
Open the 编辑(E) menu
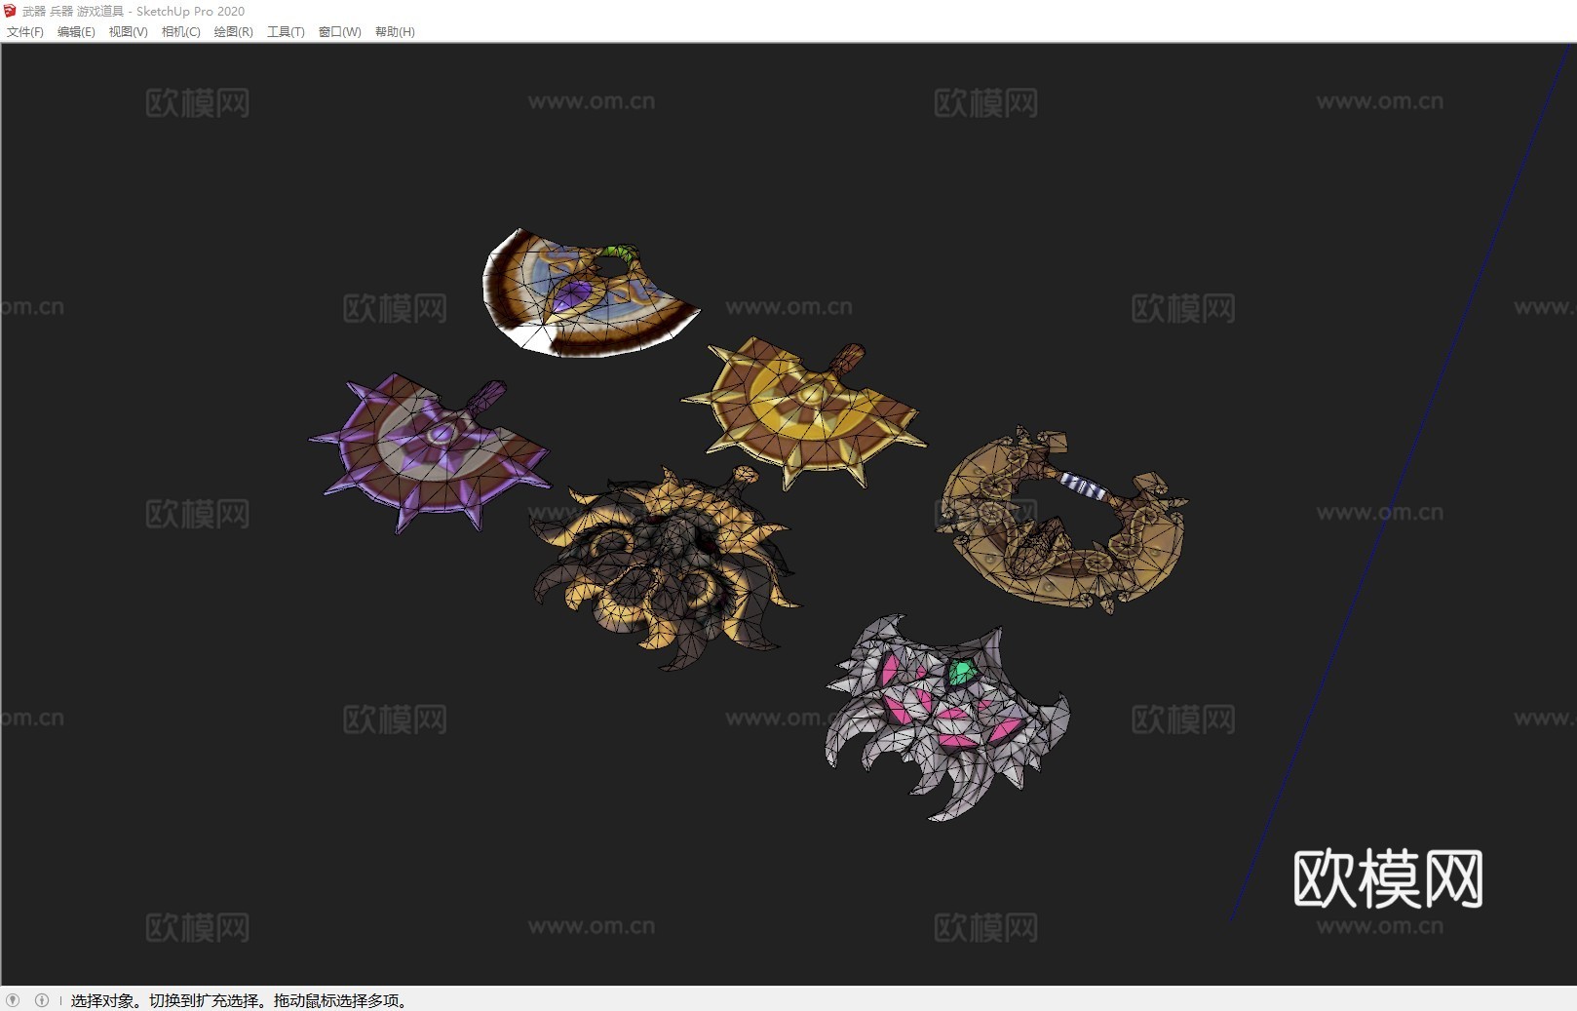click(x=76, y=32)
